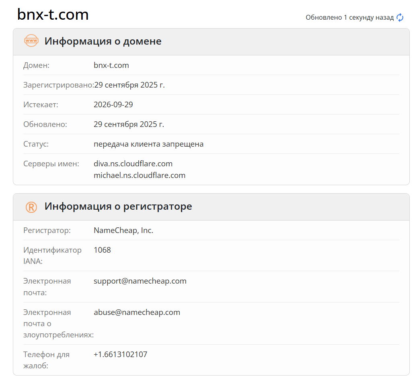Open the Информация о регистраторе section header
Image resolution: width=417 pixels, height=380 pixels.
click(x=118, y=206)
